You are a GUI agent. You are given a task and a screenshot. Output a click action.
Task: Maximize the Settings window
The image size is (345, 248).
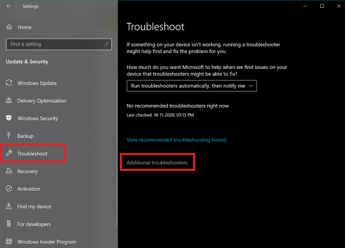tap(322, 6)
